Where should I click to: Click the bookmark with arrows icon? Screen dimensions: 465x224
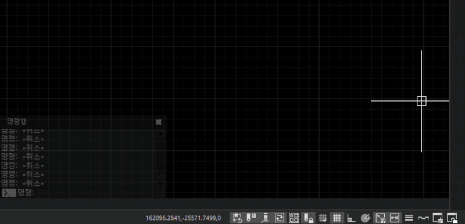click(x=237, y=218)
